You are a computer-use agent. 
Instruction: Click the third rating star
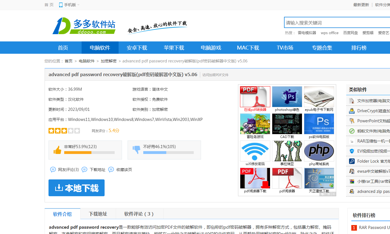64,131
